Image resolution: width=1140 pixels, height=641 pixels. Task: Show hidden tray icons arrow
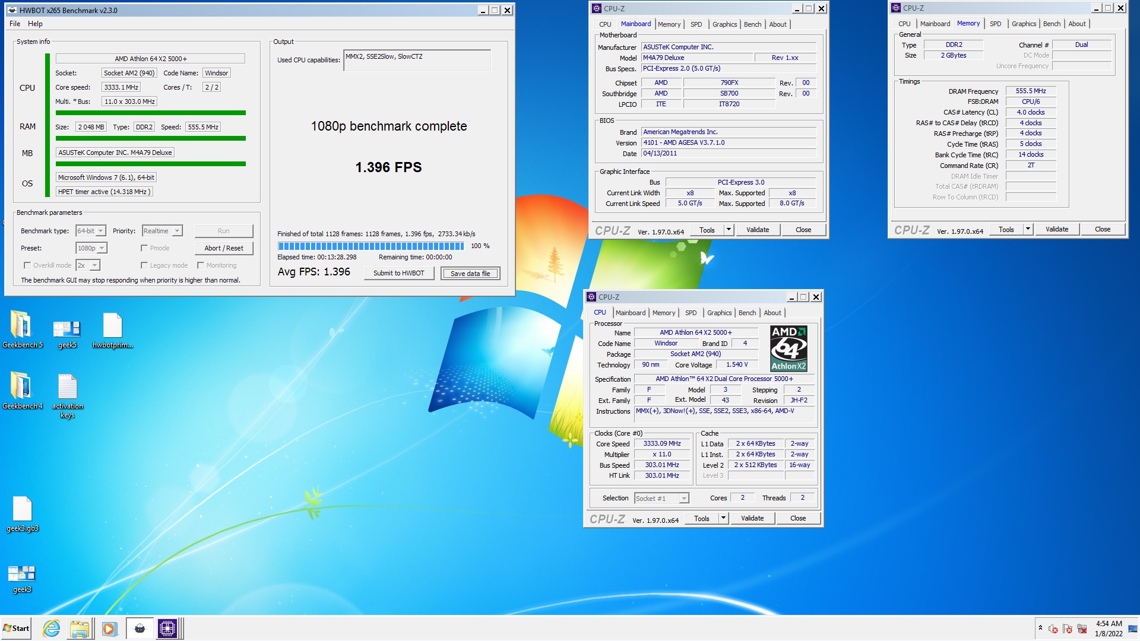(1040, 628)
